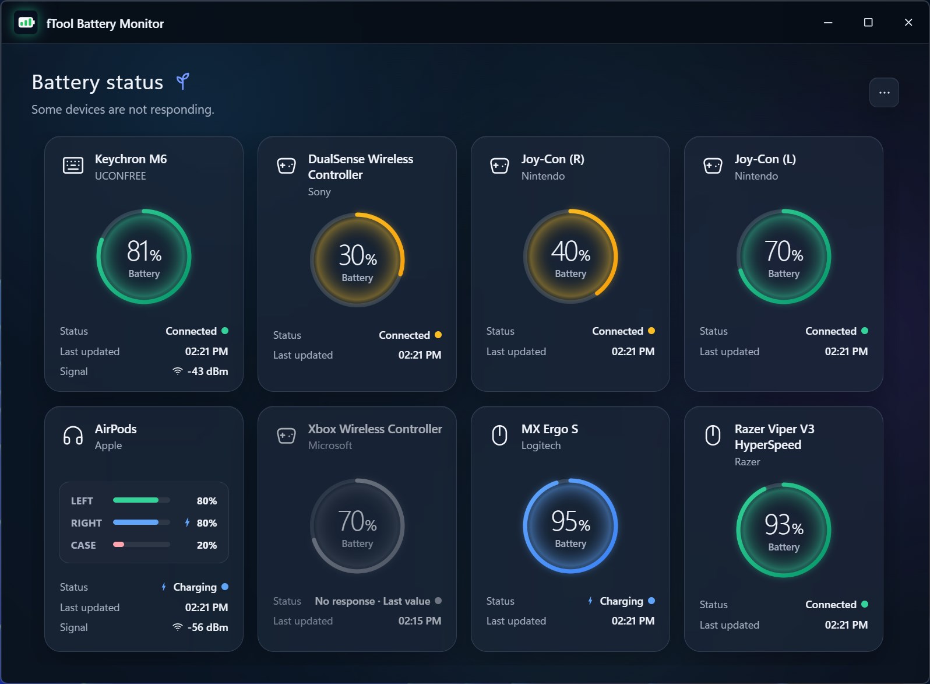Click the Sony manufacturer label

[x=319, y=192]
